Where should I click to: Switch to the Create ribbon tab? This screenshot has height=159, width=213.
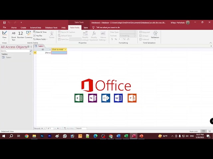pyautogui.click(x=23, y=27)
